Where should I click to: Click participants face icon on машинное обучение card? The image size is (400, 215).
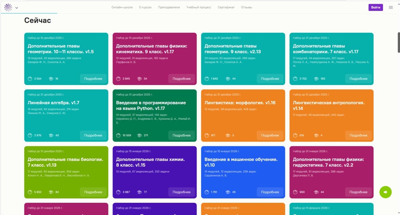point(207,192)
